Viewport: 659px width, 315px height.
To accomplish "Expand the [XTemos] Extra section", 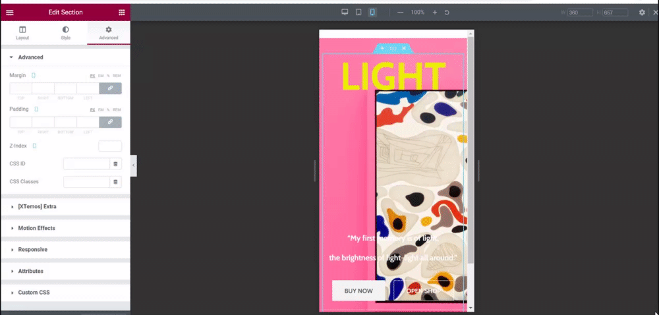I will 65,207.
